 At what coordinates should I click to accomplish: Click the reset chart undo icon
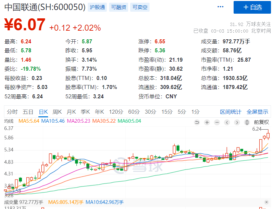point(197,122)
